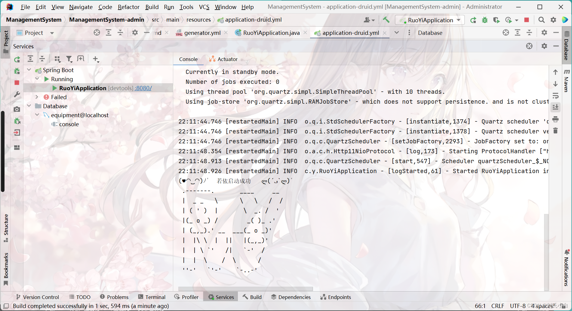This screenshot has height=311, width=572.
Task: Open the :8080/ link of RuoYiApplication
Action: [143, 88]
